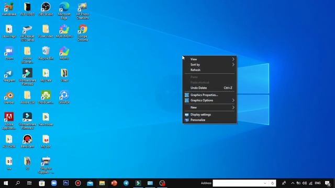The height and width of the screenshot is (188, 335).
Task: Open the HP Deskjet printer shortcut
Action: pyautogui.click(x=27, y=32)
